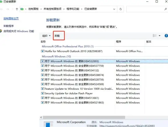
Task: Go to 所有控制面板项 in breadcrumb
Action: coord(53,9)
